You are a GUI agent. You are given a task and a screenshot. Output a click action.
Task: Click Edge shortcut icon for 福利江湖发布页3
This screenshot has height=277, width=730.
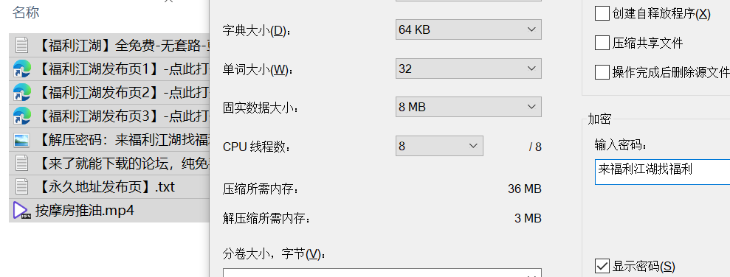(x=21, y=116)
